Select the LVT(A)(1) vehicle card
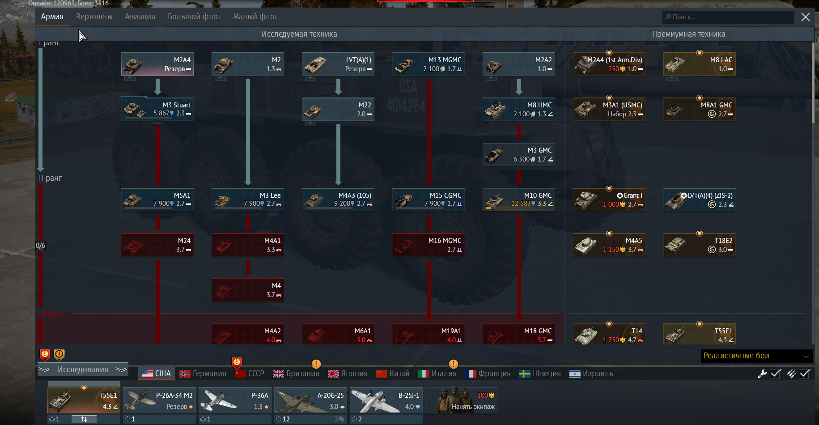The image size is (819, 425). coord(338,64)
